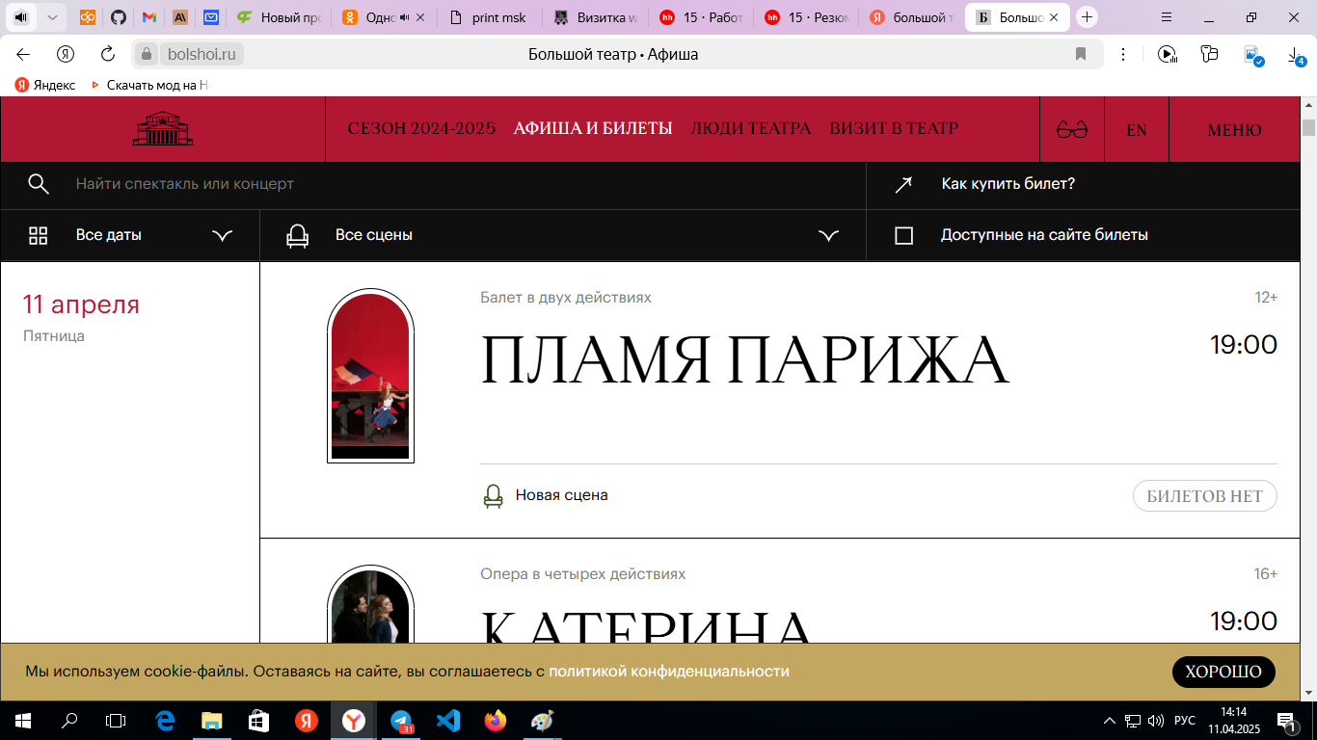
Task: Switch to the '15 · Резюм' hh tab
Action: tap(805, 17)
